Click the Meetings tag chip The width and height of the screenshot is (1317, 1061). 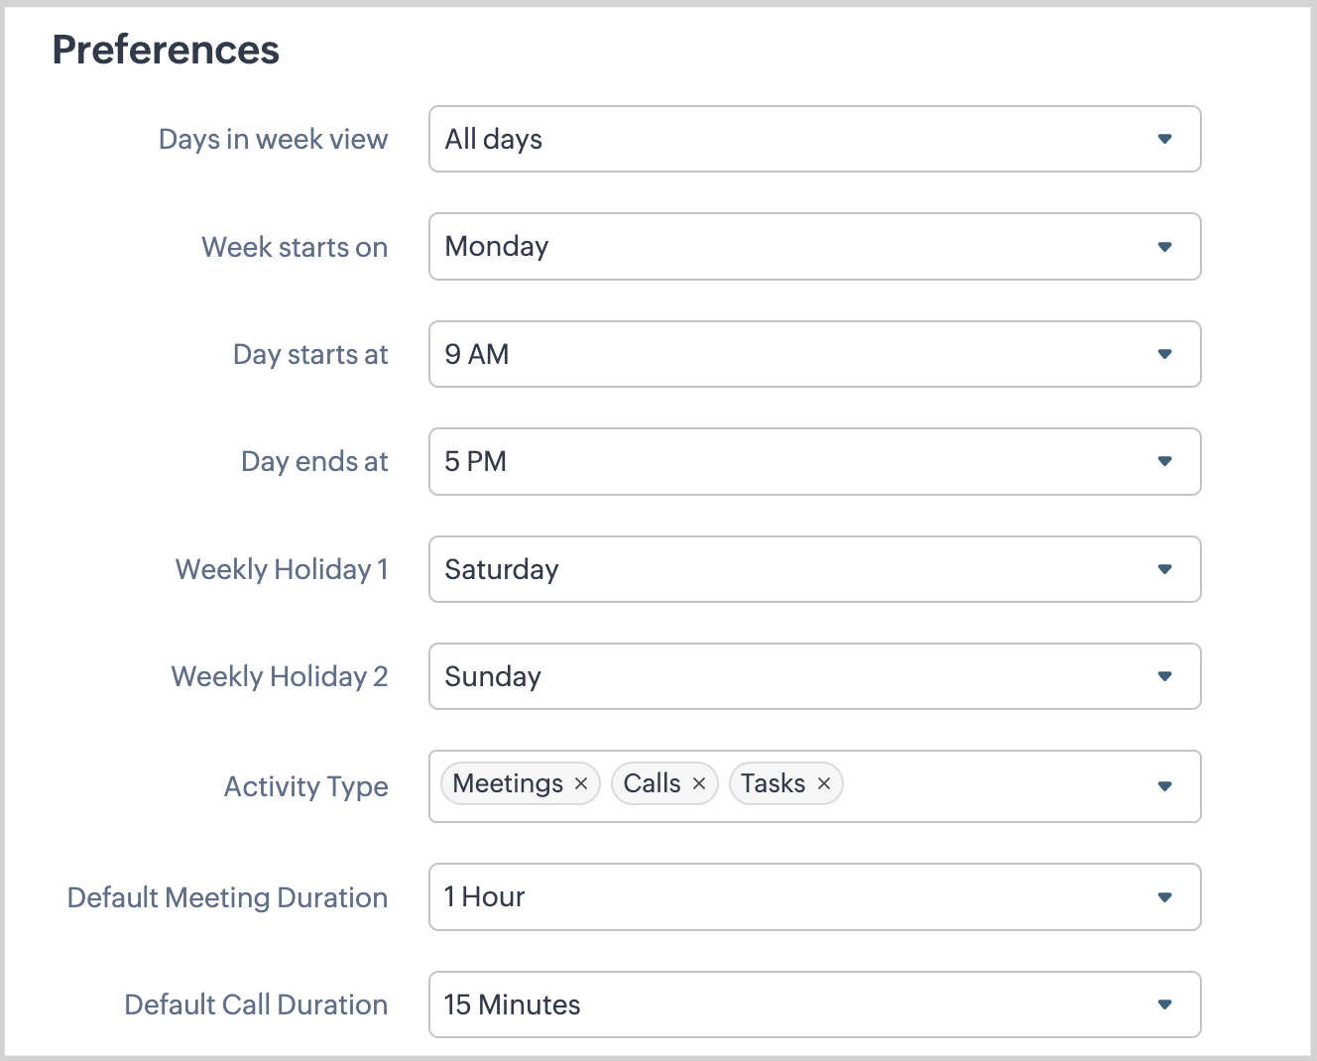click(508, 784)
